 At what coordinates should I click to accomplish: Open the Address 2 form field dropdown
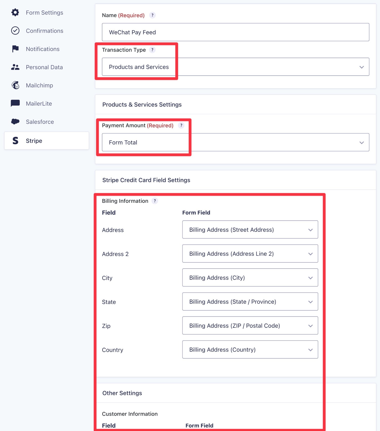[250, 254]
